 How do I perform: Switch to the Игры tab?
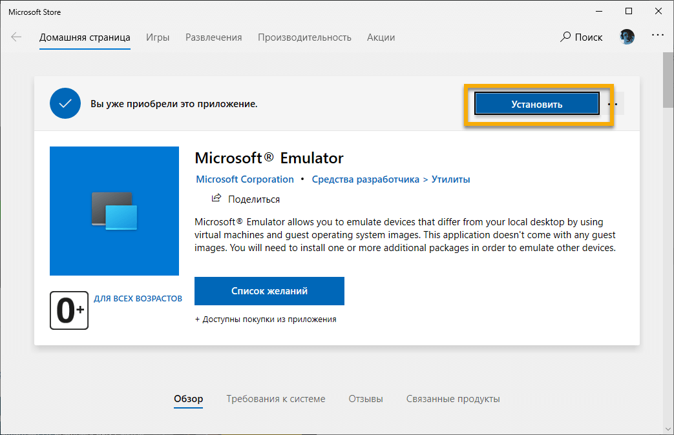(x=158, y=37)
